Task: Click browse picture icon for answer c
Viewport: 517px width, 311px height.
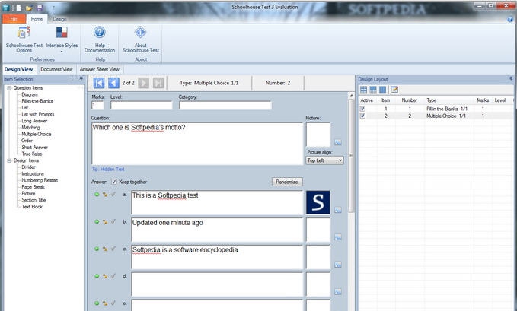Action: click(338, 265)
